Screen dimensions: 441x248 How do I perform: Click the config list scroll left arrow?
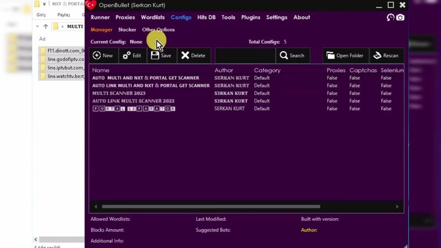click(95, 206)
